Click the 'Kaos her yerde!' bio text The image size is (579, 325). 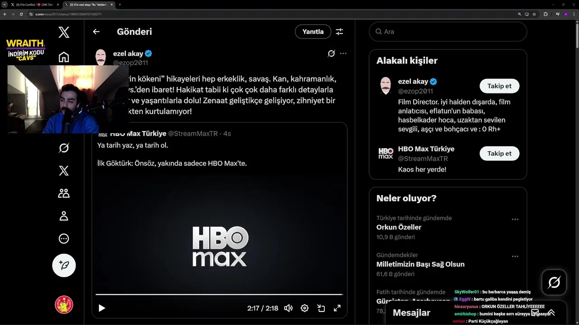pyautogui.click(x=422, y=169)
